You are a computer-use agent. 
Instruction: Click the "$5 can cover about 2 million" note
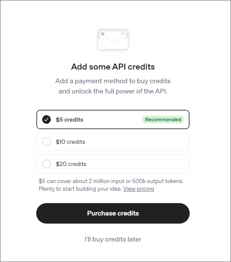pos(111,181)
